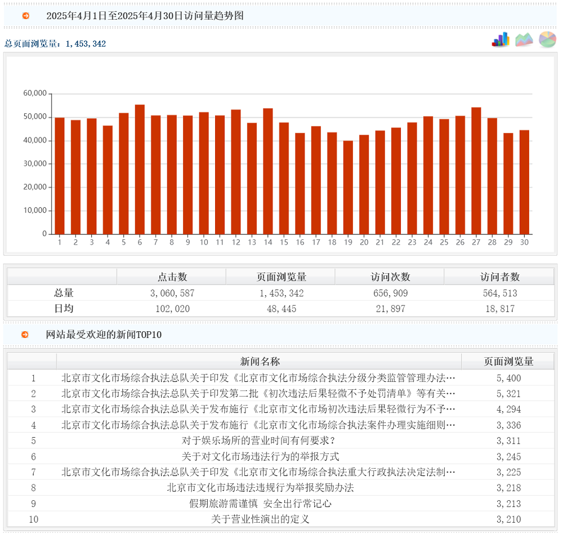Click the 网站最受欢迎的新闻TOP10 title
Viewport: 563px width, 534px height.
tap(104, 335)
